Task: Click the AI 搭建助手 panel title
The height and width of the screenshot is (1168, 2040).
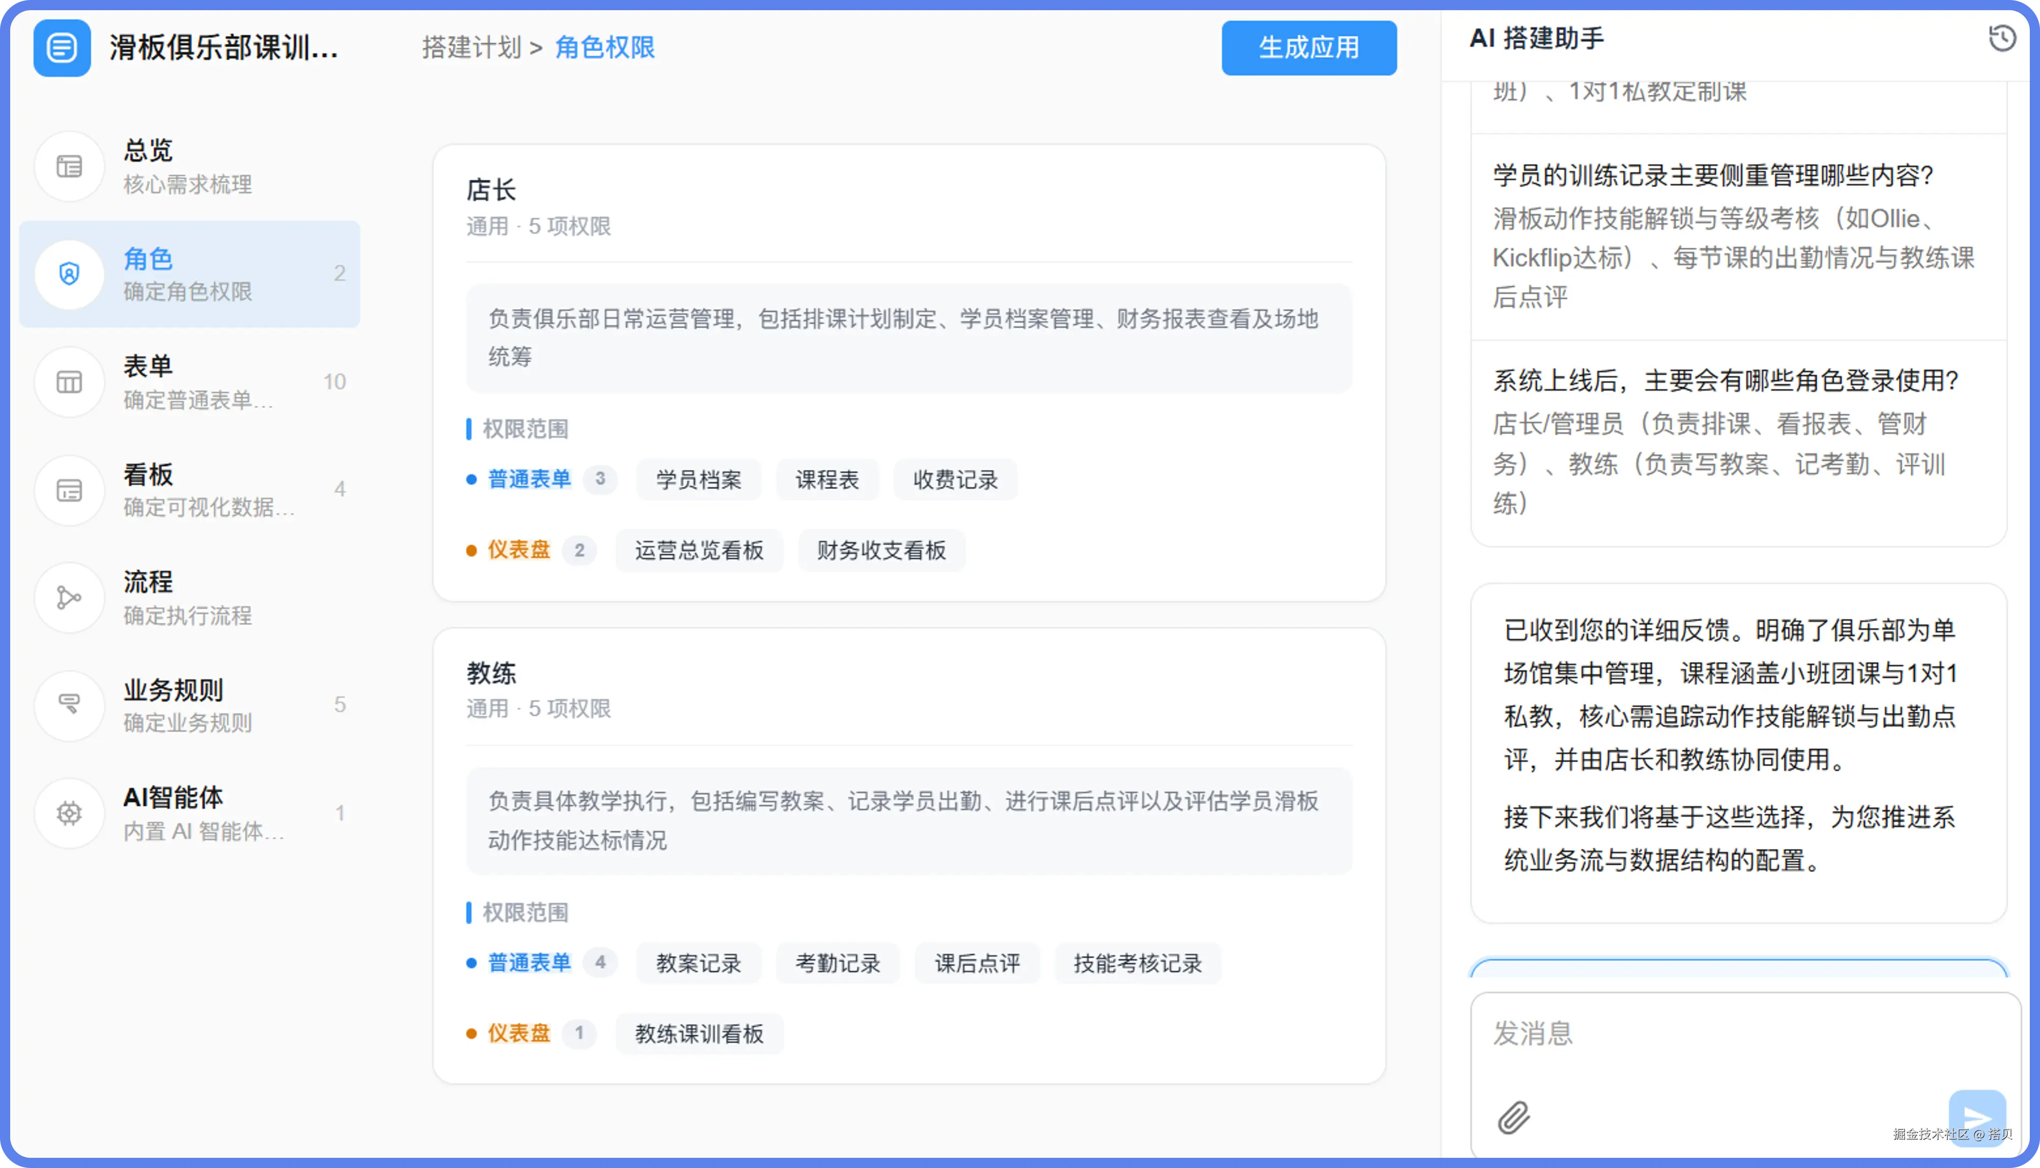Action: pyautogui.click(x=1536, y=39)
